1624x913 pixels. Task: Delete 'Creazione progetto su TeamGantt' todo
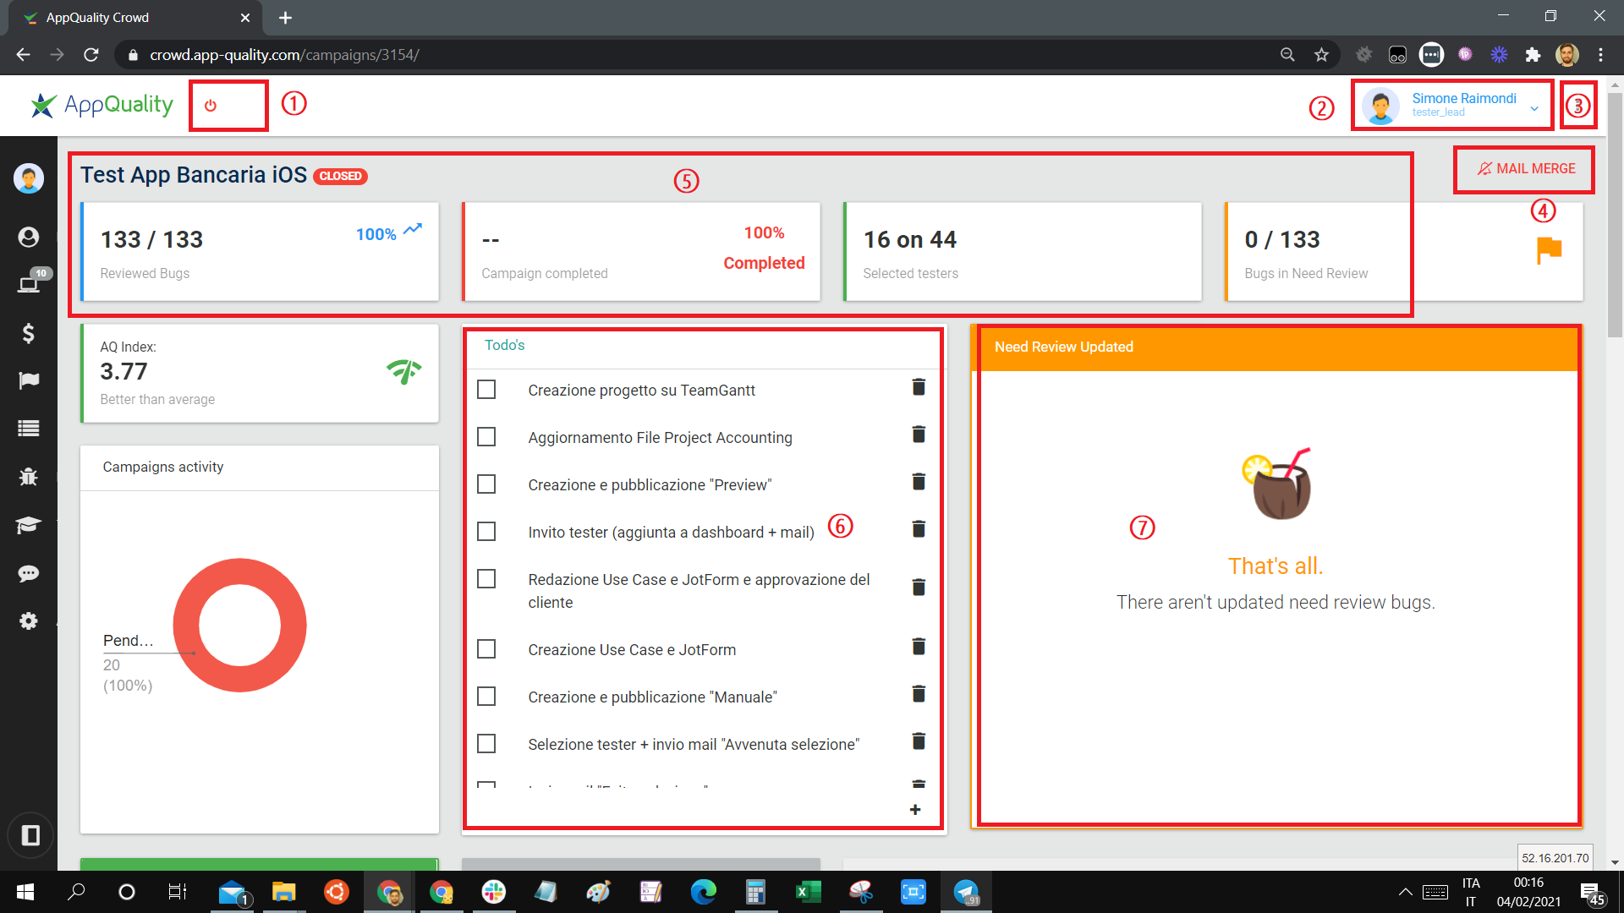point(919,387)
